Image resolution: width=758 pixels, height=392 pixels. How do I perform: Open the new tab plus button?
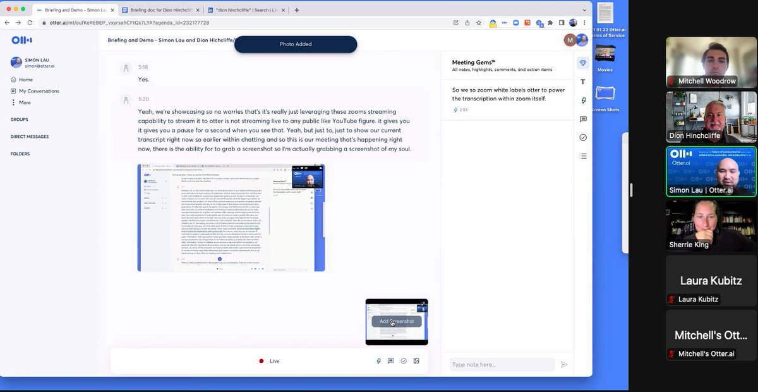[x=297, y=10]
